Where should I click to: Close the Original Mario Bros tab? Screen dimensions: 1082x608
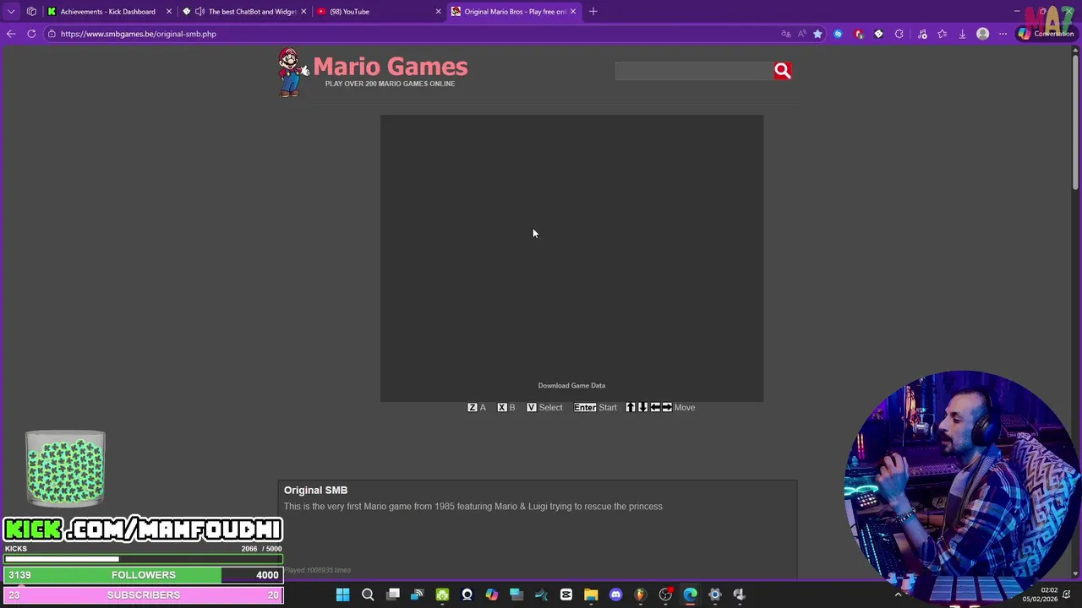click(x=573, y=12)
